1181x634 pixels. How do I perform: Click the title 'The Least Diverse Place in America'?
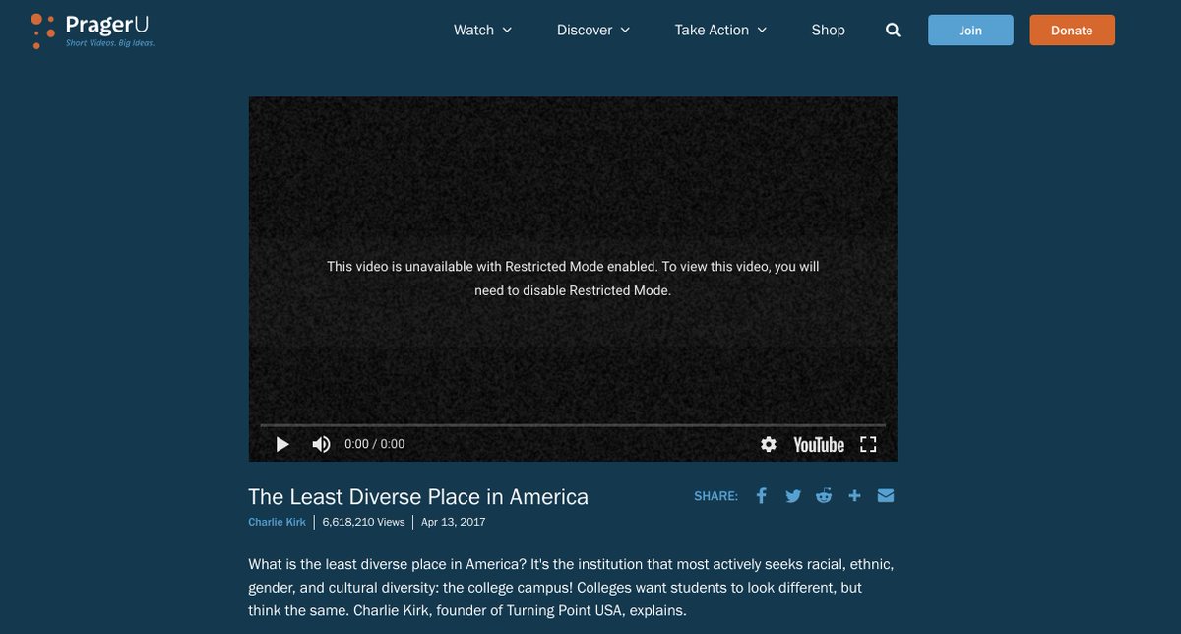point(418,496)
